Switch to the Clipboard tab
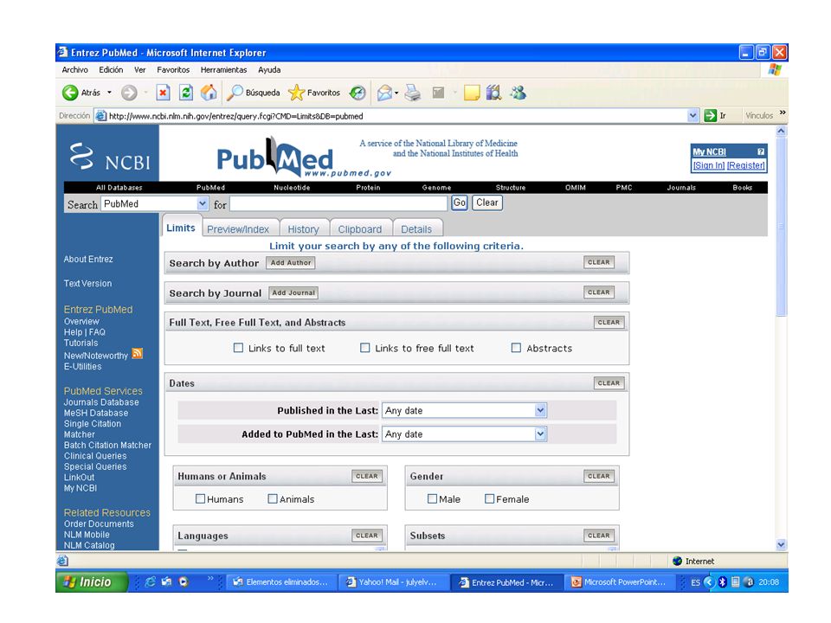The width and height of the screenshot is (831, 623). (x=360, y=228)
